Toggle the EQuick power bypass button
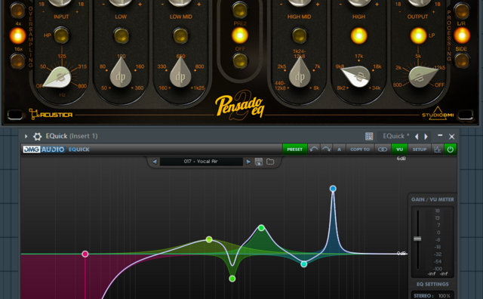The height and width of the screenshot is (299, 483). (450, 149)
